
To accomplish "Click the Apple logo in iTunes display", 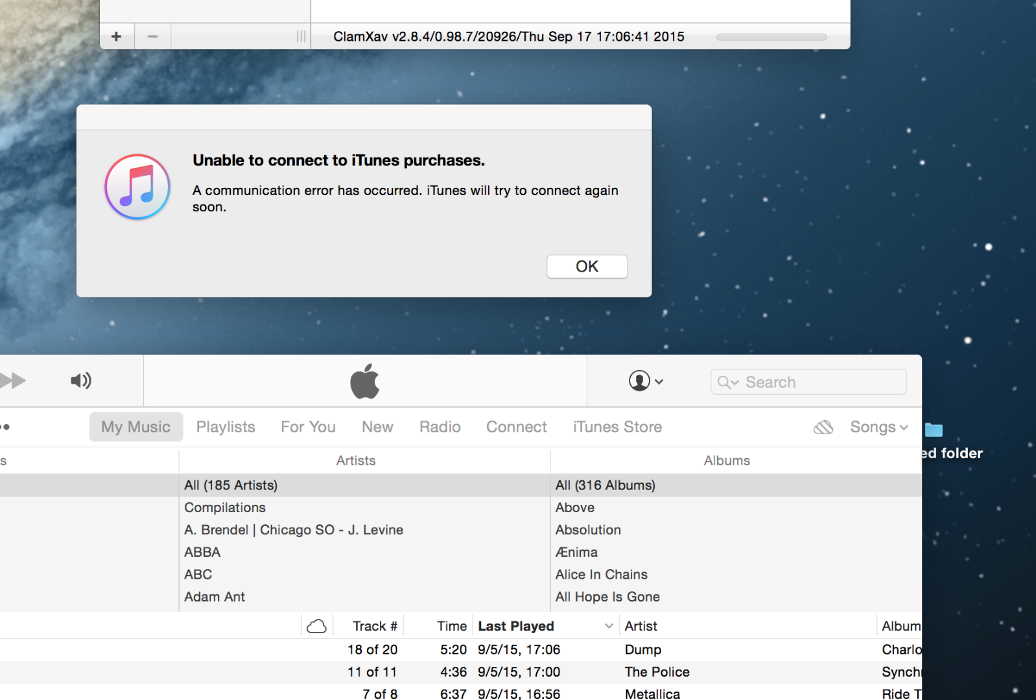I will pyautogui.click(x=365, y=381).
